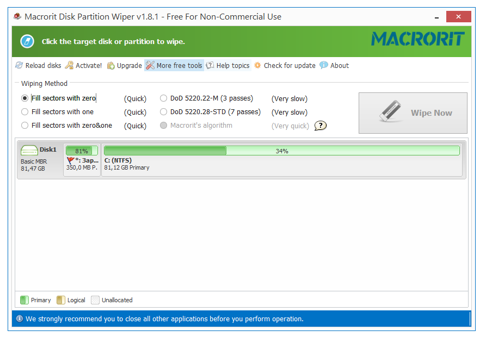Click the Check for update gear icon
Screen dimensions: 486x343
pyautogui.click(x=257, y=65)
